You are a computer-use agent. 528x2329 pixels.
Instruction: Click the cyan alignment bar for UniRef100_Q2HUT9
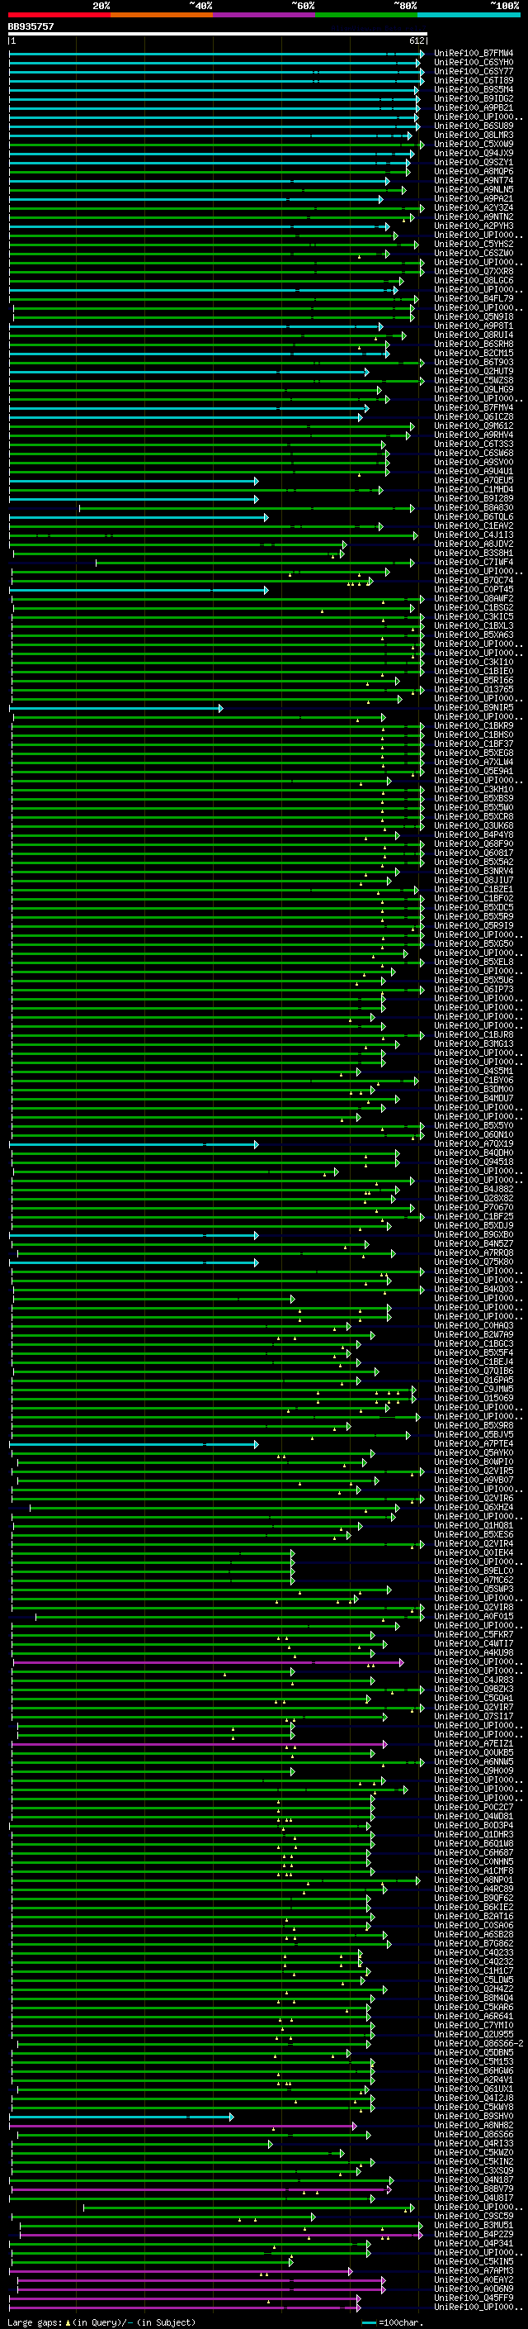[190, 372]
